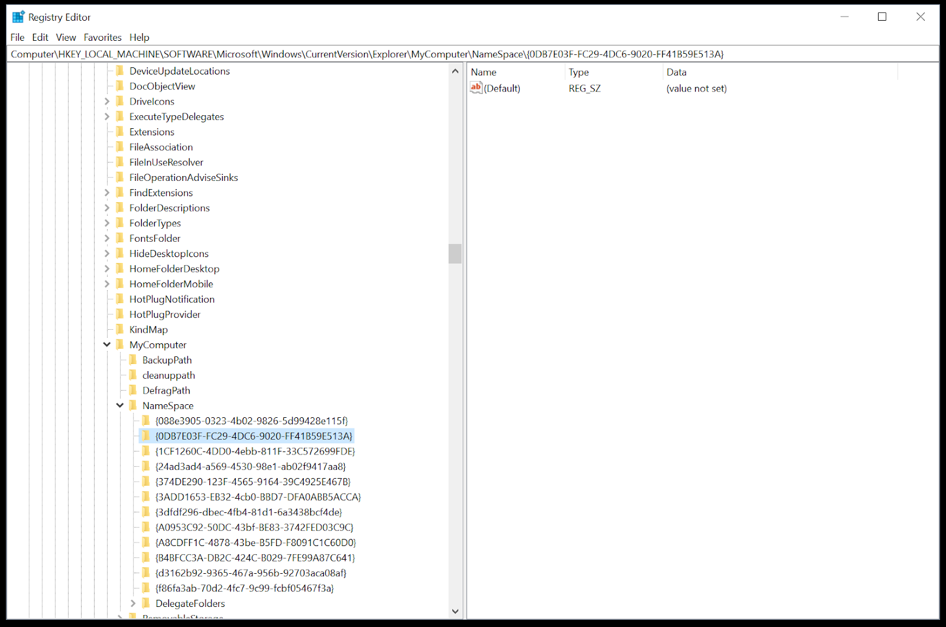
Task: Click the folder icon beside {1CF1260C-4DD0-4ebb-811F-33C572699FDE}
Action: [146, 451]
